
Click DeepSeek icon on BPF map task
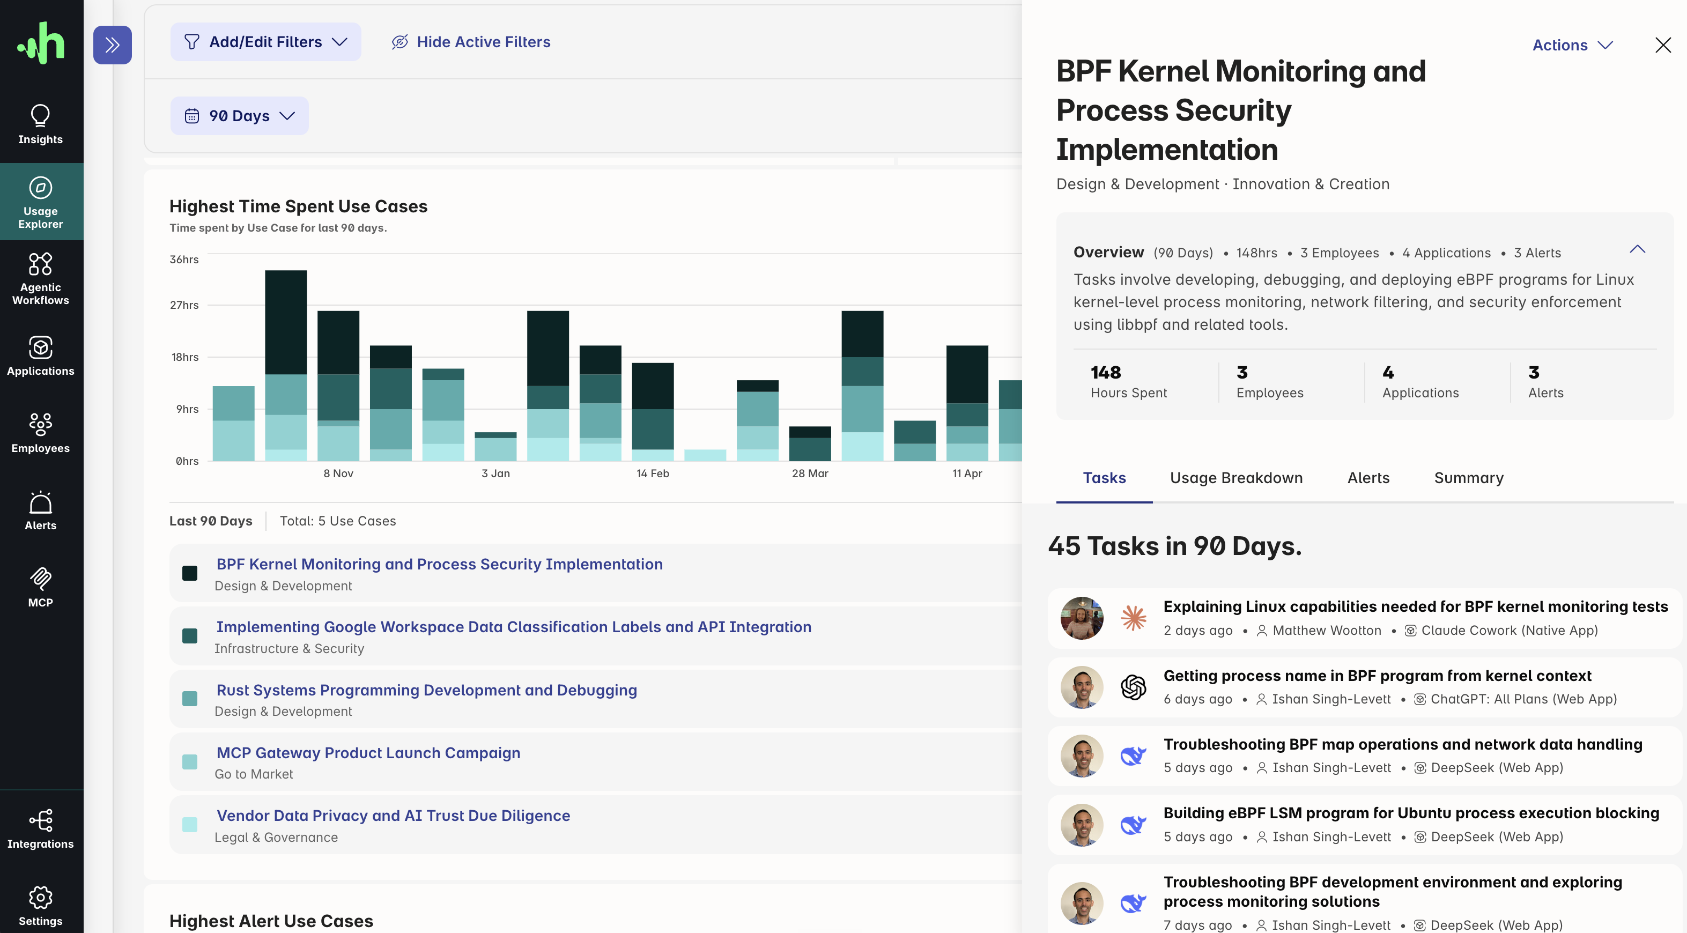(1133, 756)
